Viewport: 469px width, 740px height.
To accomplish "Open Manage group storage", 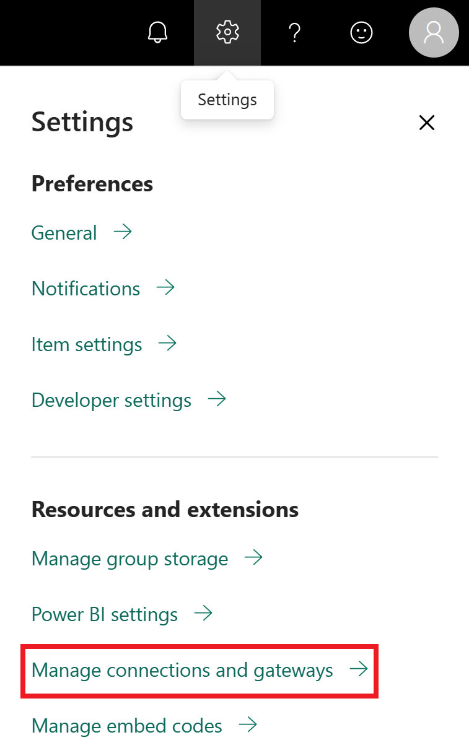I will click(129, 559).
